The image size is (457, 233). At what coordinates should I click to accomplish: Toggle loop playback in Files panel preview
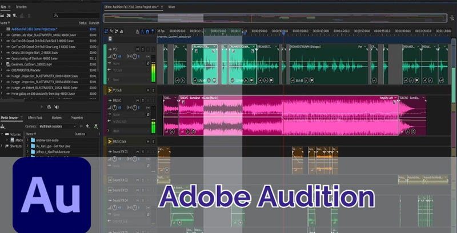point(49,107)
